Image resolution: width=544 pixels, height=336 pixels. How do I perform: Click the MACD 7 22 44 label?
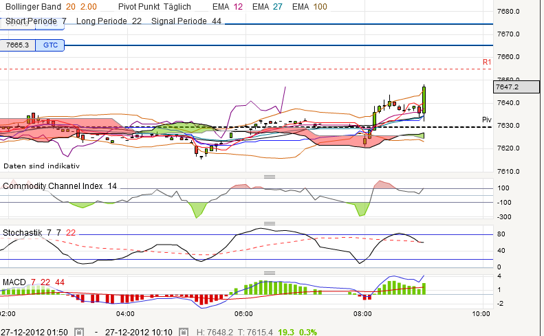pyautogui.click(x=33, y=282)
